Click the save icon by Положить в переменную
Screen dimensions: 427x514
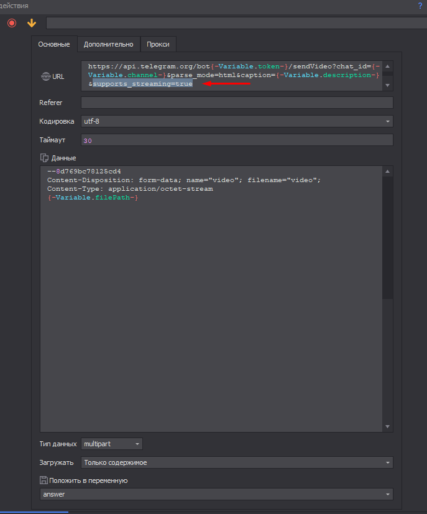coord(44,480)
